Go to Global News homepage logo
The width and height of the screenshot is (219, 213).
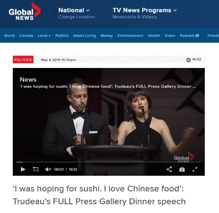pos(25,12)
